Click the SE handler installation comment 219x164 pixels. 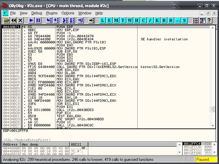164,39
